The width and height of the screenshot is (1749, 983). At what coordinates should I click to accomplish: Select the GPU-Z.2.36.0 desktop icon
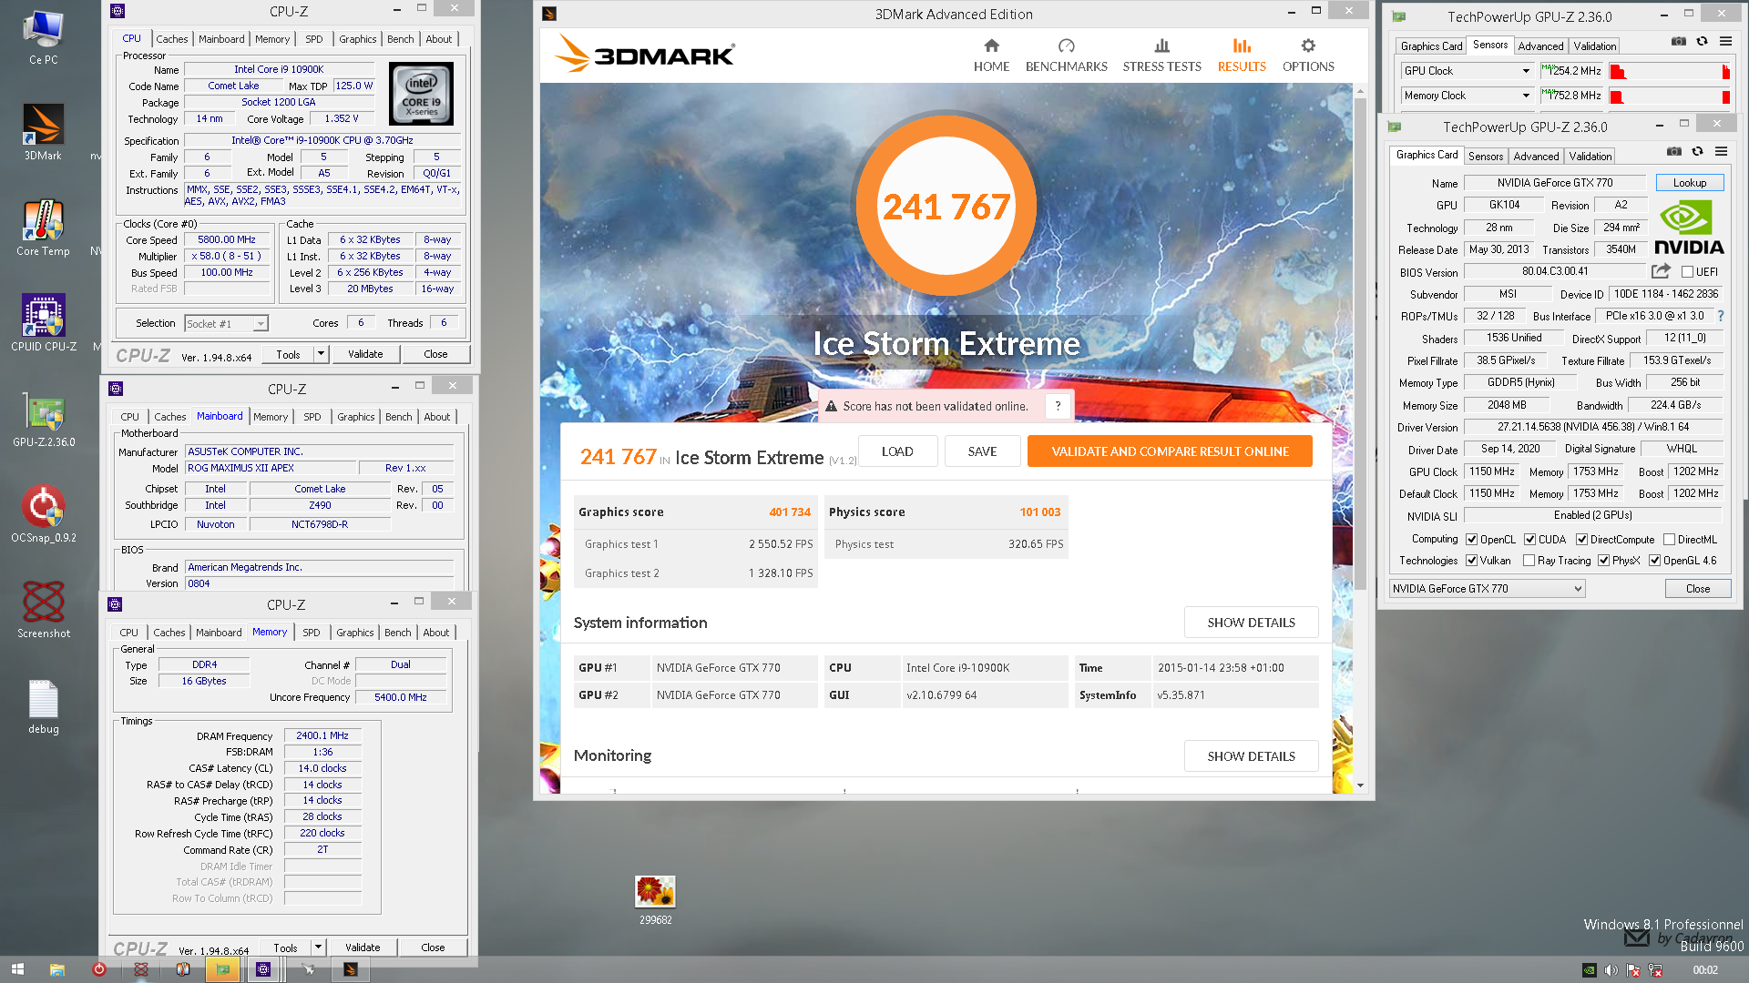click(43, 420)
